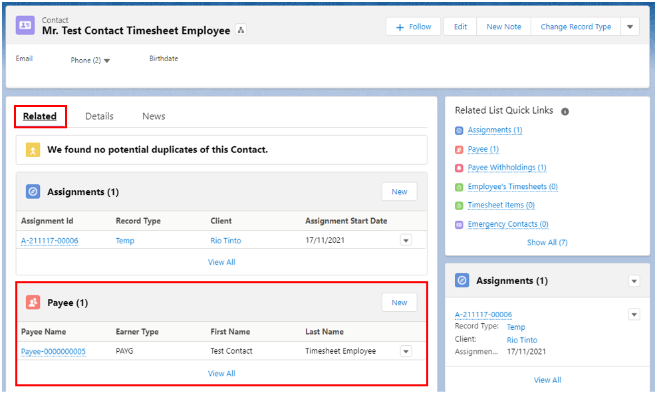The width and height of the screenshot is (655, 393).
Task: Open the Temp link in sidebar Assignments card
Action: point(516,327)
